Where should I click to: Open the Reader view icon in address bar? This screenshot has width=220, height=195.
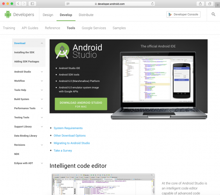(x=68, y=4)
